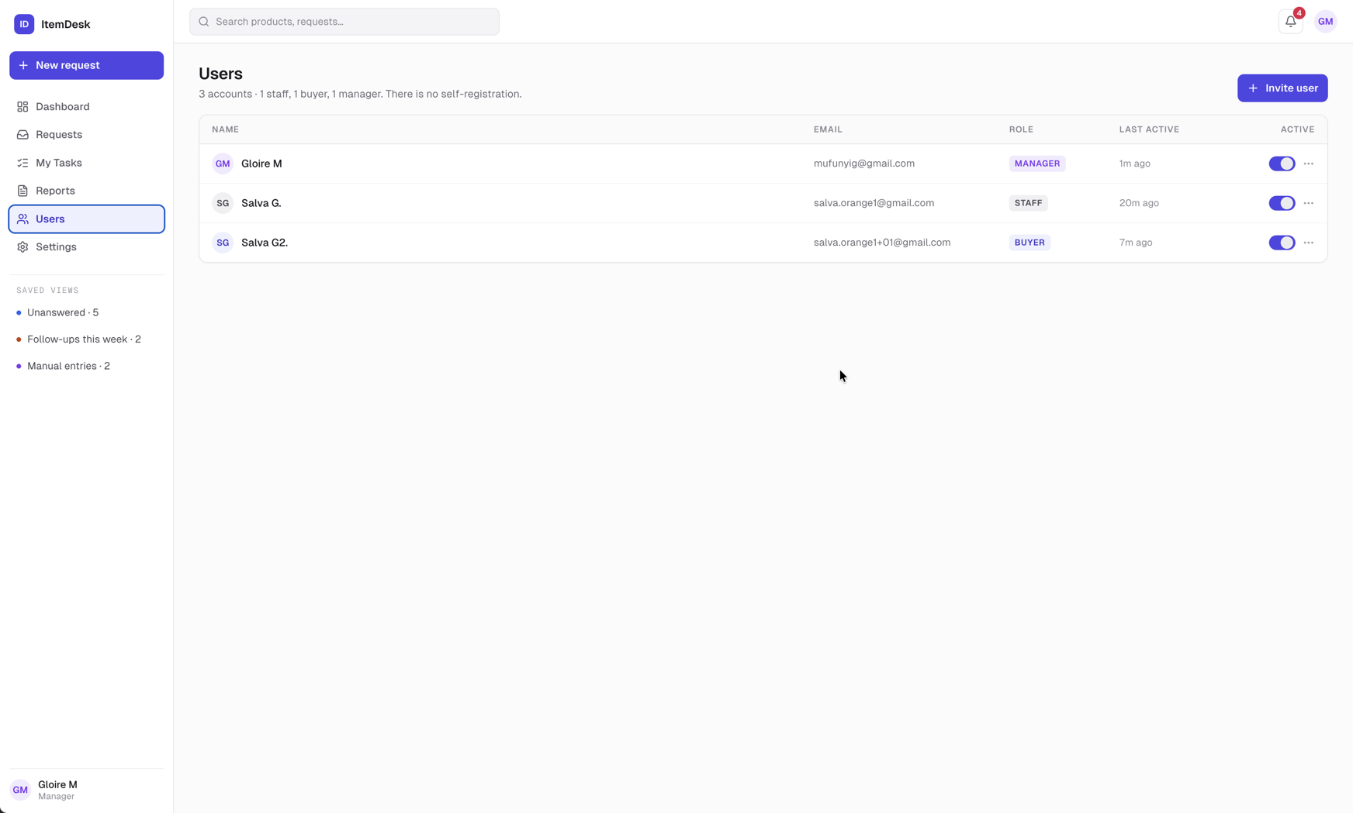Open the notifications bell
1353x813 pixels.
[x=1290, y=22]
